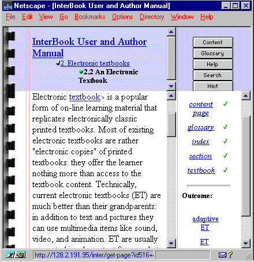Click down arrow of main text scrollbar

[171, 244]
